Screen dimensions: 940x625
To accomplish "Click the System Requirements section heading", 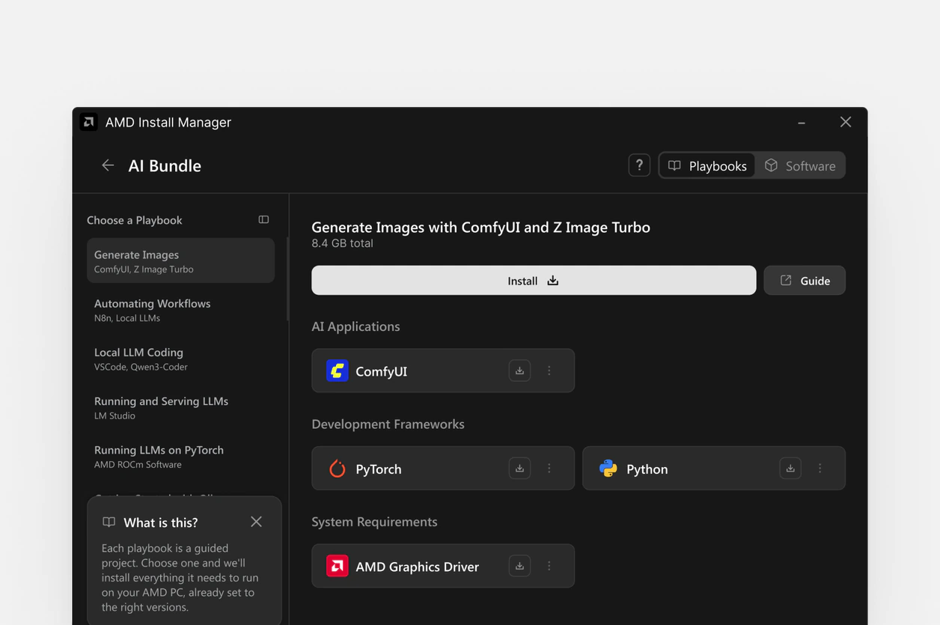I will [x=374, y=522].
